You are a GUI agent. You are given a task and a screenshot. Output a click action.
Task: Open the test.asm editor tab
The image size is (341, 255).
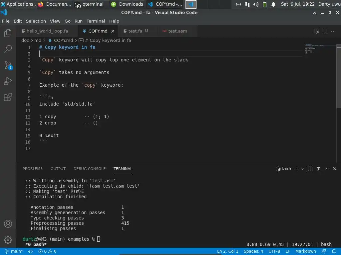click(177, 31)
